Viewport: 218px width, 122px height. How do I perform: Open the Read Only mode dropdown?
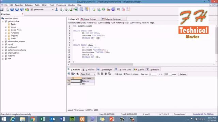tap(95, 74)
